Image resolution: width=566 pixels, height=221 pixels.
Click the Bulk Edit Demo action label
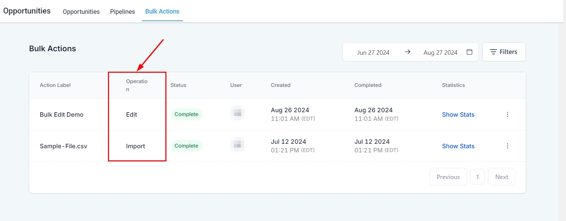[62, 115]
